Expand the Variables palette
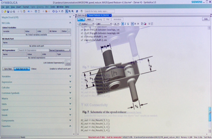 click(36, 77)
